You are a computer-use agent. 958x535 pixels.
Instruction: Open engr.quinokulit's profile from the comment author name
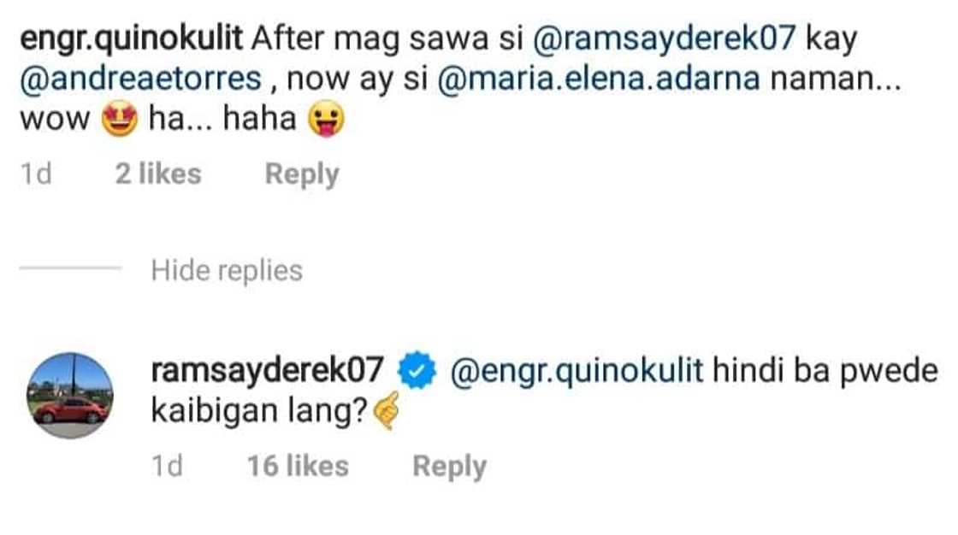click(132, 39)
